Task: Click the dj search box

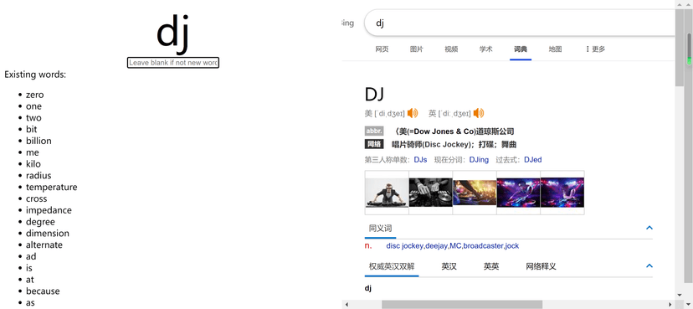Action: 520,23
